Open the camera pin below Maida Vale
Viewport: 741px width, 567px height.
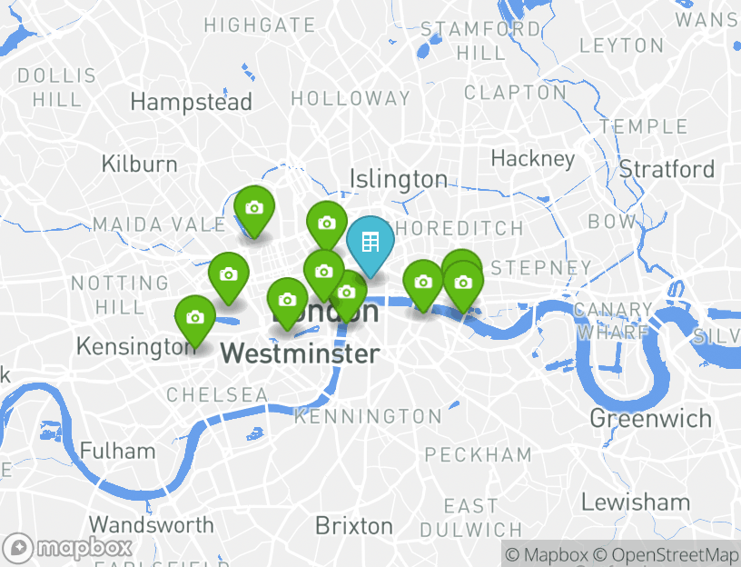tap(229, 274)
